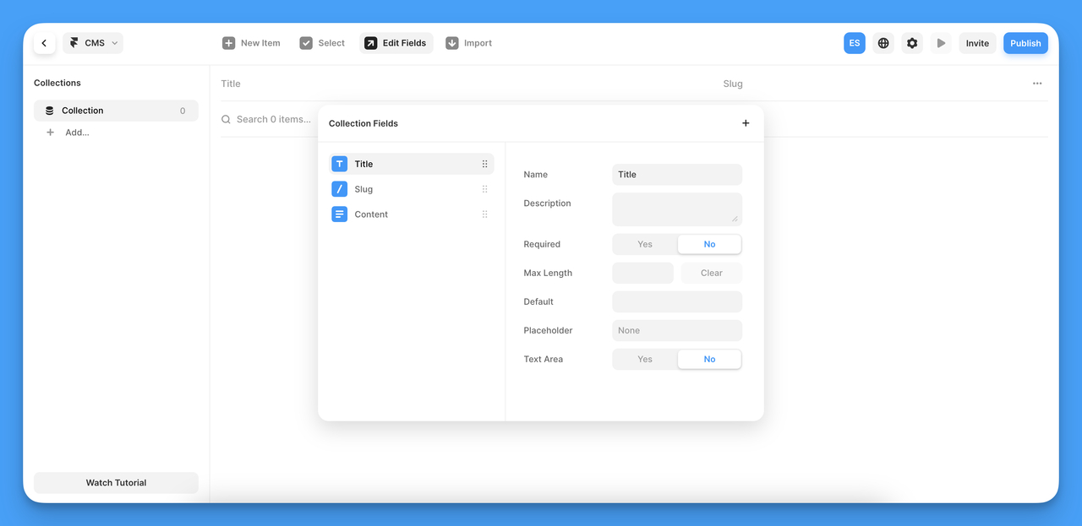
Task: Click the Collection item count 0
Action: click(183, 111)
